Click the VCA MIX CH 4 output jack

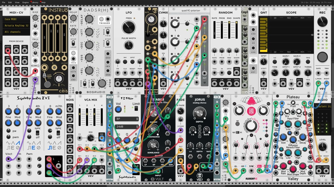click(102, 171)
